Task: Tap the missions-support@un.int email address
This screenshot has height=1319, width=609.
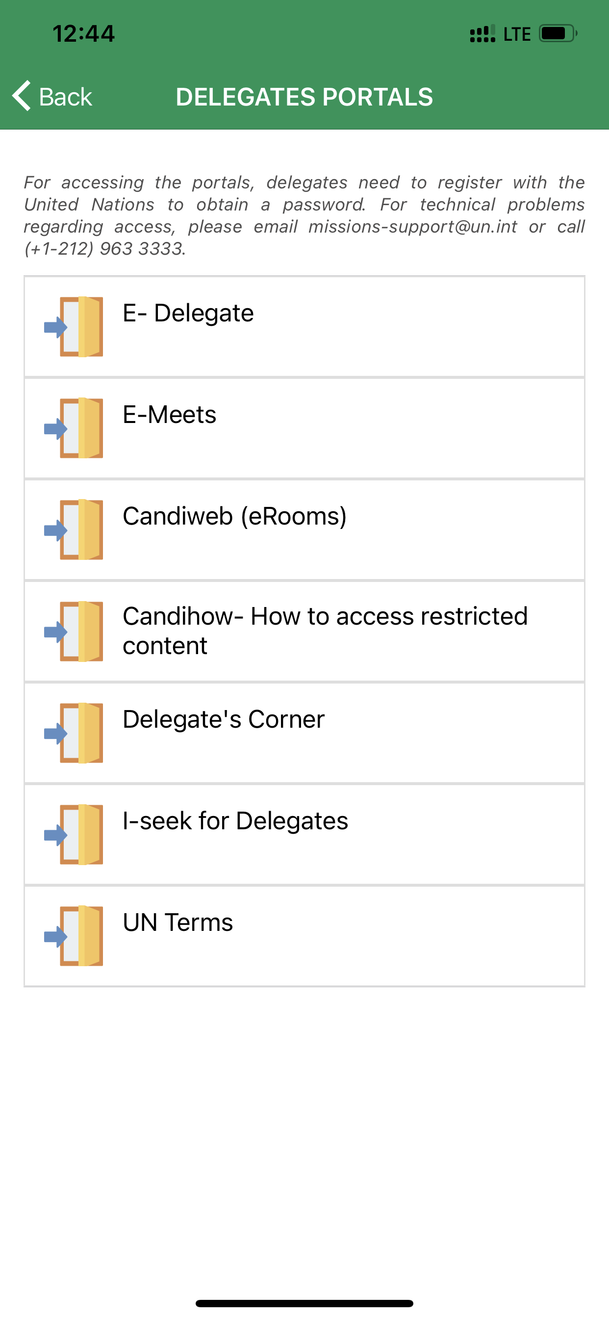Action: pyautogui.click(x=412, y=227)
